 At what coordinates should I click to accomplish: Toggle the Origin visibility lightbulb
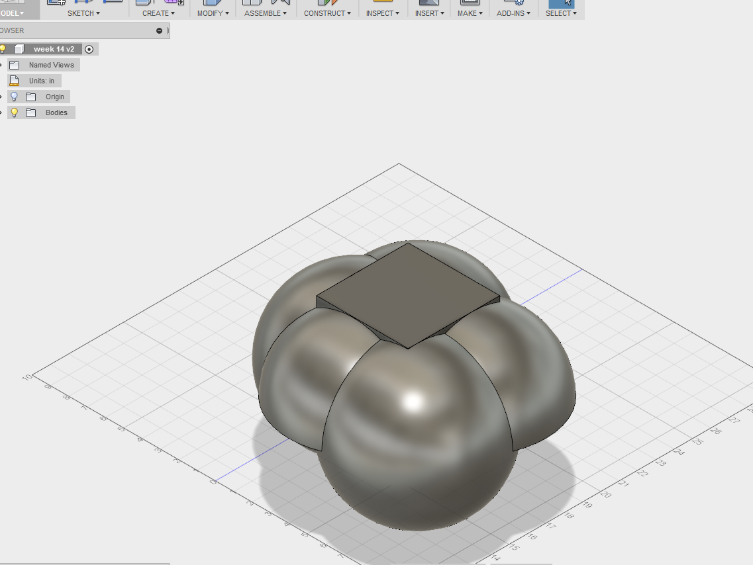[x=15, y=97]
